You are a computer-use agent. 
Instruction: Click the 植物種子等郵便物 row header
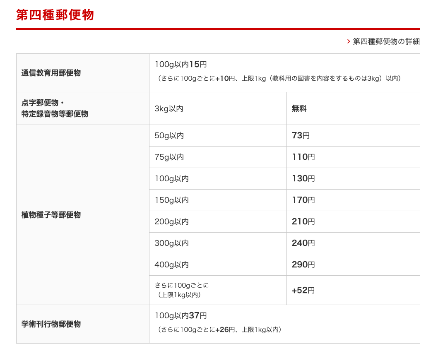tap(51, 215)
